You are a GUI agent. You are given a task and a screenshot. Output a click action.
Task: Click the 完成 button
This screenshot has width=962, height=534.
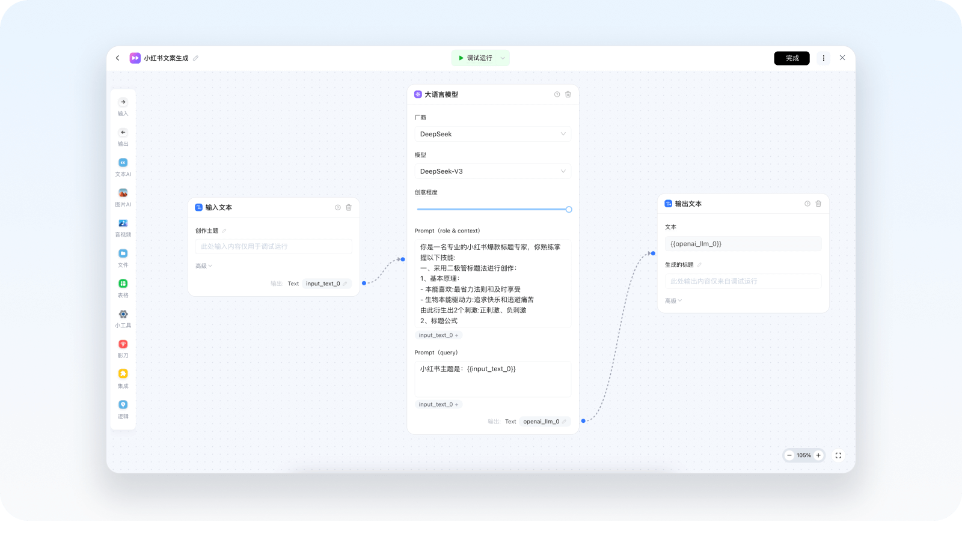pyautogui.click(x=792, y=58)
